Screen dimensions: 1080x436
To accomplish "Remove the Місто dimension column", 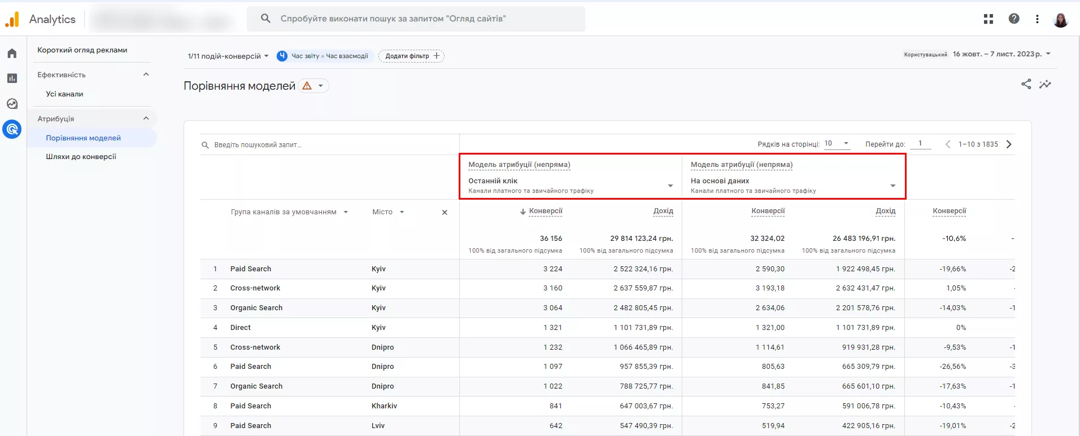I will [445, 213].
